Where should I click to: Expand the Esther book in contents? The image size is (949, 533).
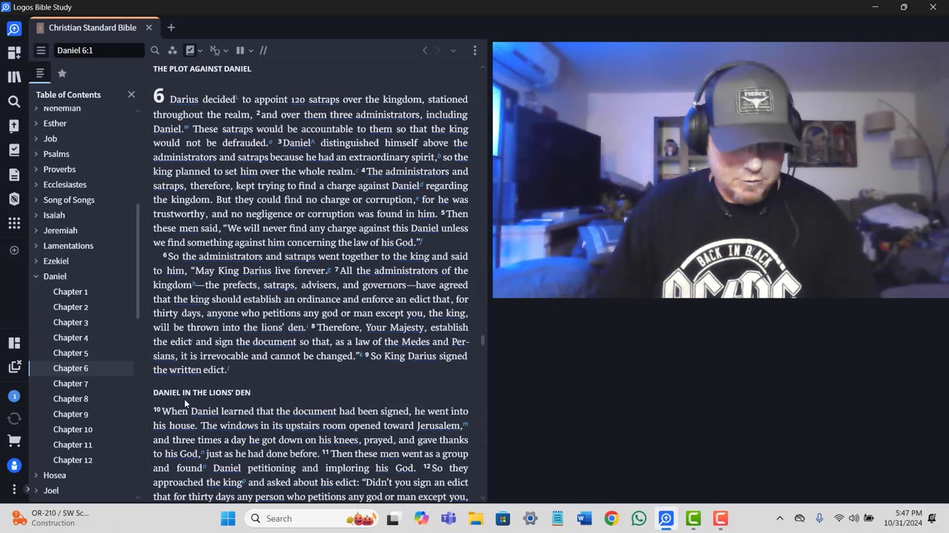(x=36, y=124)
